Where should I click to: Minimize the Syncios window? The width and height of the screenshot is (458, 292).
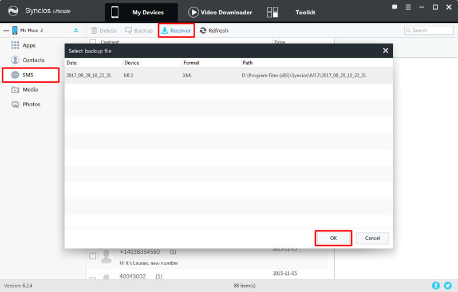[x=421, y=7]
